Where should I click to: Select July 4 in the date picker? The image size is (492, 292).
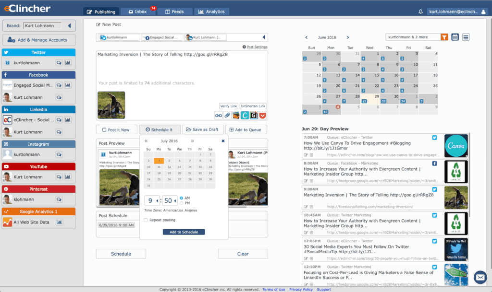(x=159, y=161)
